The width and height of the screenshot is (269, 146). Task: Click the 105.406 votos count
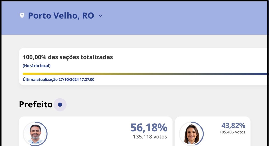tap(232, 132)
